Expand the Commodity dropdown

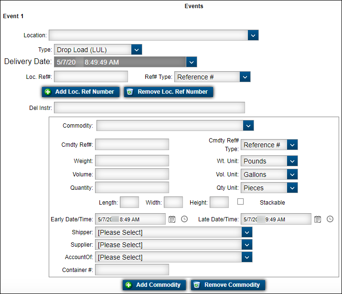[x=248, y=126]
